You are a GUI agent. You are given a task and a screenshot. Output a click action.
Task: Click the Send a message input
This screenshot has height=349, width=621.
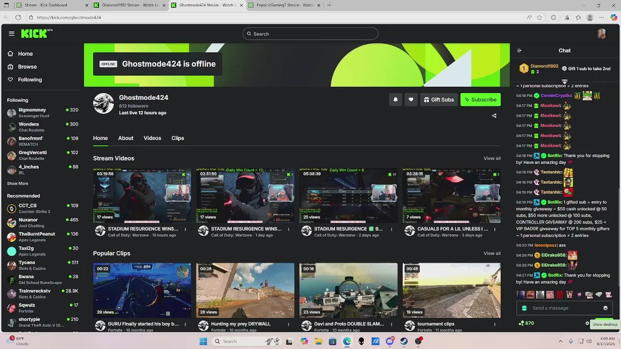[x=566, y=308]
